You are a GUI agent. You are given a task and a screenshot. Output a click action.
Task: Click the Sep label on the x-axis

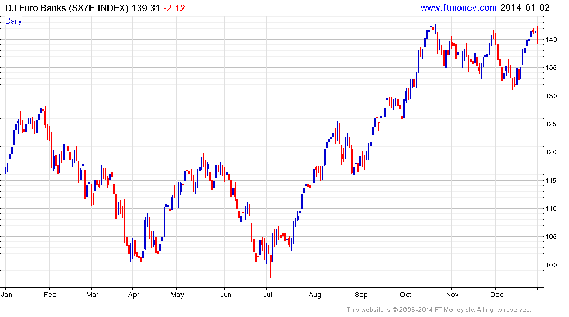pyautogui.click(x=361, y=294)
